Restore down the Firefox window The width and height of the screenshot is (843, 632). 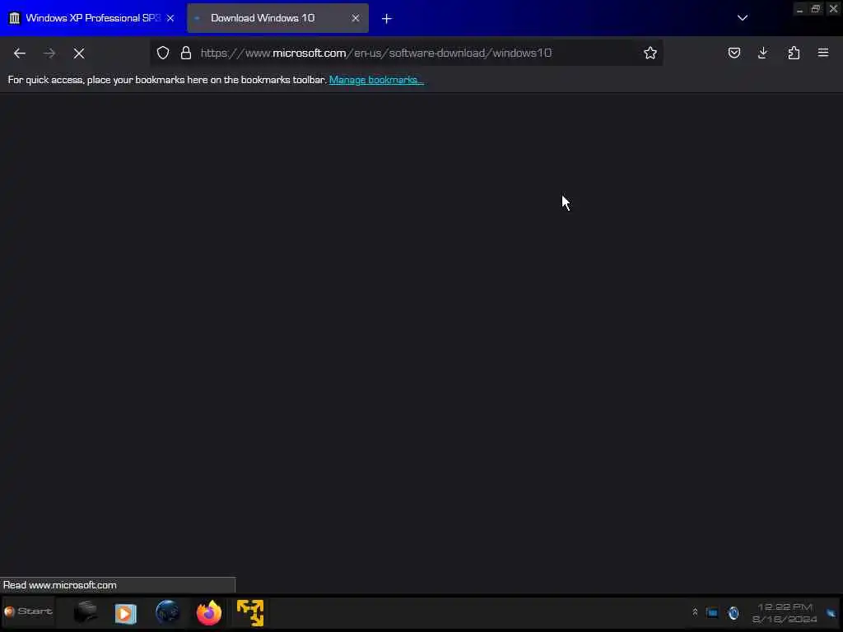pyautogui.click(x=816, y=9)
